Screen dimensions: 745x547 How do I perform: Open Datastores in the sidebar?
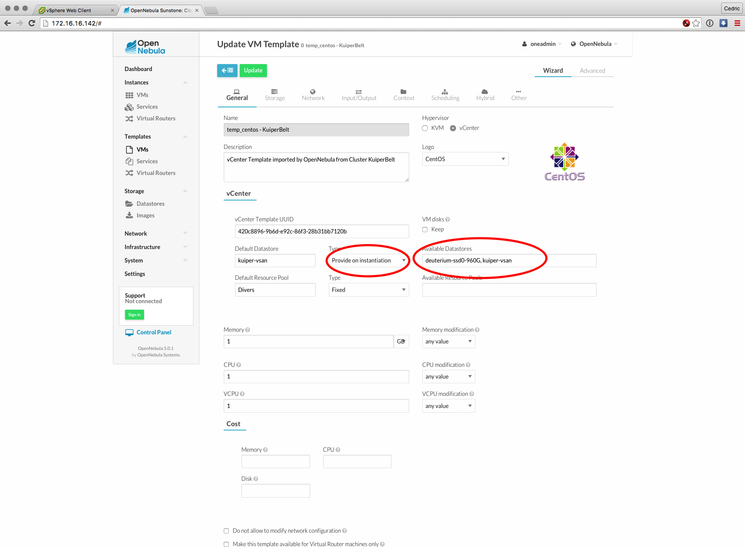150,204
